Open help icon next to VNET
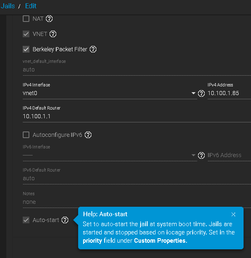 pos(53,34)
